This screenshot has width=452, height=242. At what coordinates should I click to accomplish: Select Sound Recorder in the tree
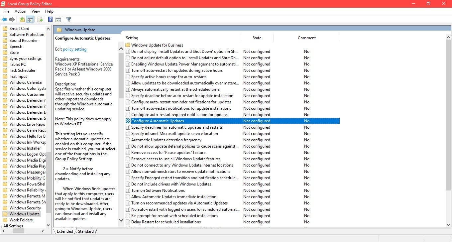tap(24, 41)
